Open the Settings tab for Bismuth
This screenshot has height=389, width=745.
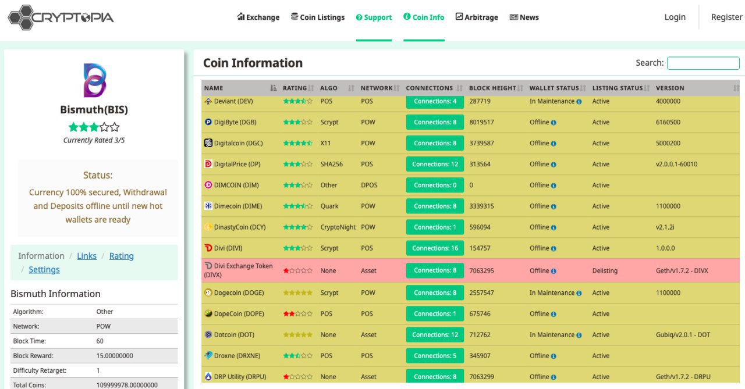click(44, 270)
